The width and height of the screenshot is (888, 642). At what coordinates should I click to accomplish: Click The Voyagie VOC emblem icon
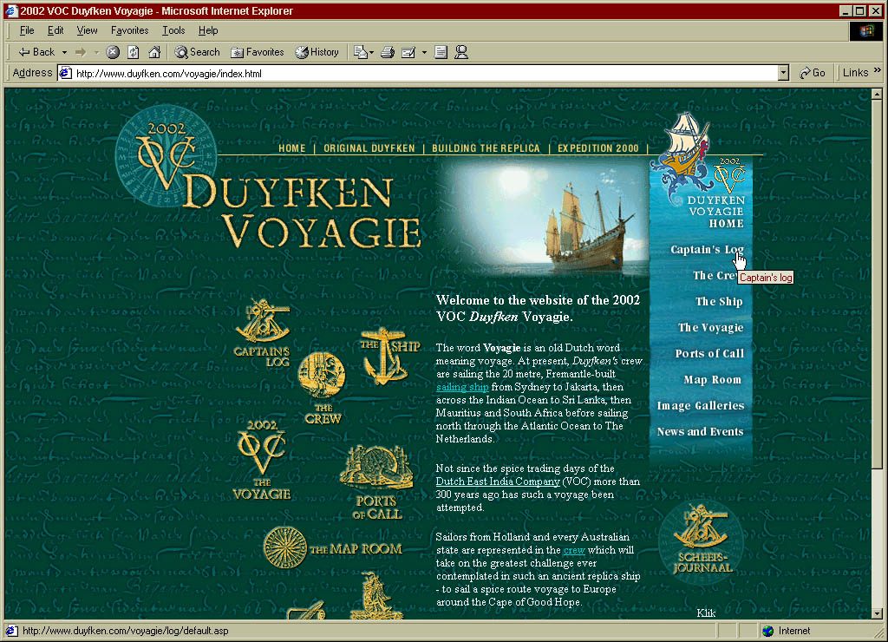click(262, 460)
